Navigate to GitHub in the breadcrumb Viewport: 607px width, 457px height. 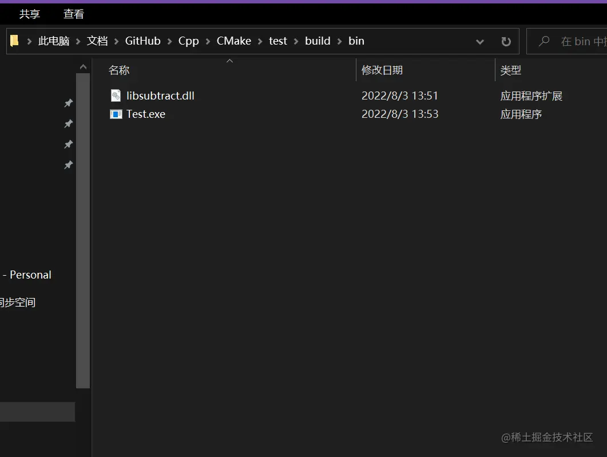click(x=142, y=41)
